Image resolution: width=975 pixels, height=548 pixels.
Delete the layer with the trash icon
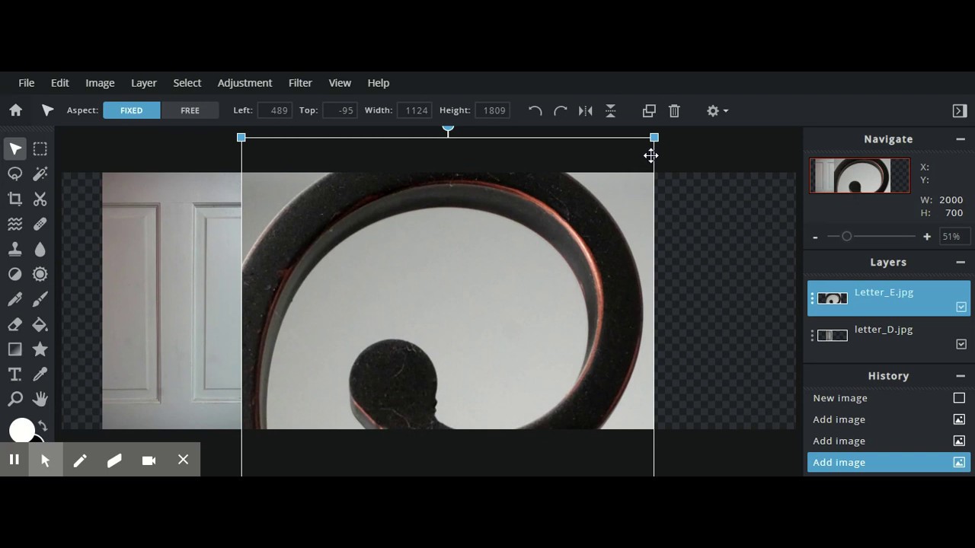[x=674, y=111]
